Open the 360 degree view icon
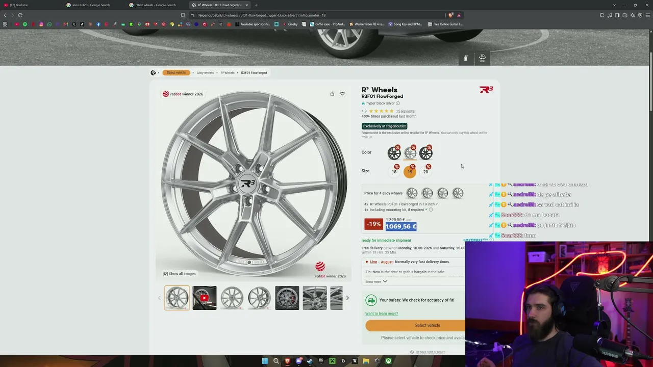The height and width of the screenshot is (367, 653). (482, 58)
